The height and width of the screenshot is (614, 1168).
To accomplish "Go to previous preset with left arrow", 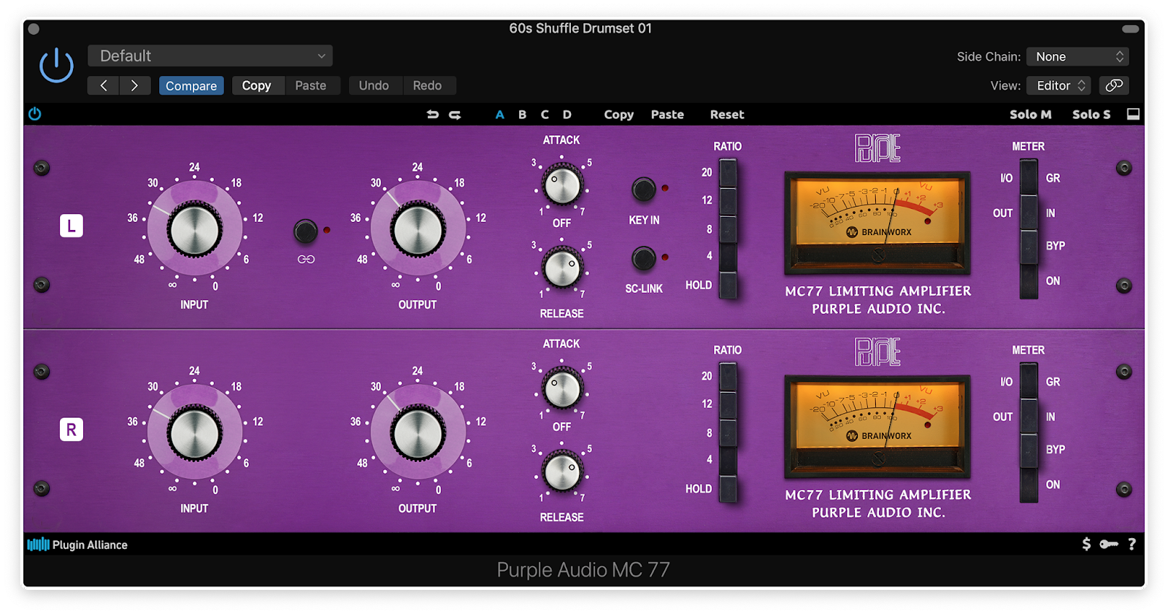I will [x=103, y=85].
